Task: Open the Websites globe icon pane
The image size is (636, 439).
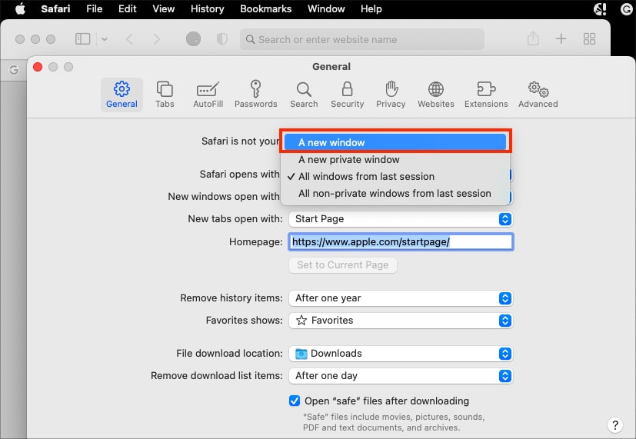Action: click(x=436, y=95)
